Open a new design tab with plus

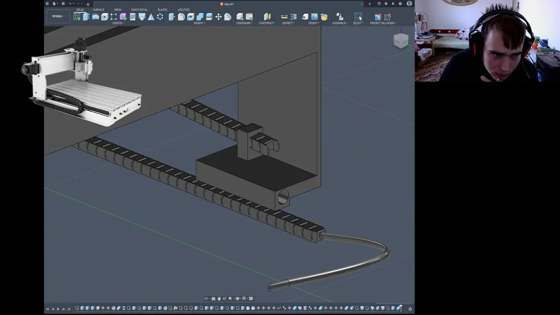(370, 4)
